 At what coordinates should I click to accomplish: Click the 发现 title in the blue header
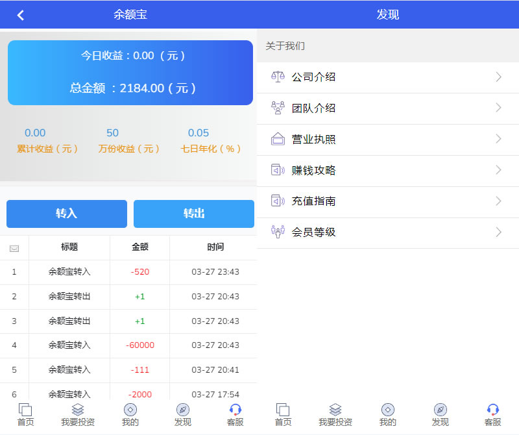point(387,14)
